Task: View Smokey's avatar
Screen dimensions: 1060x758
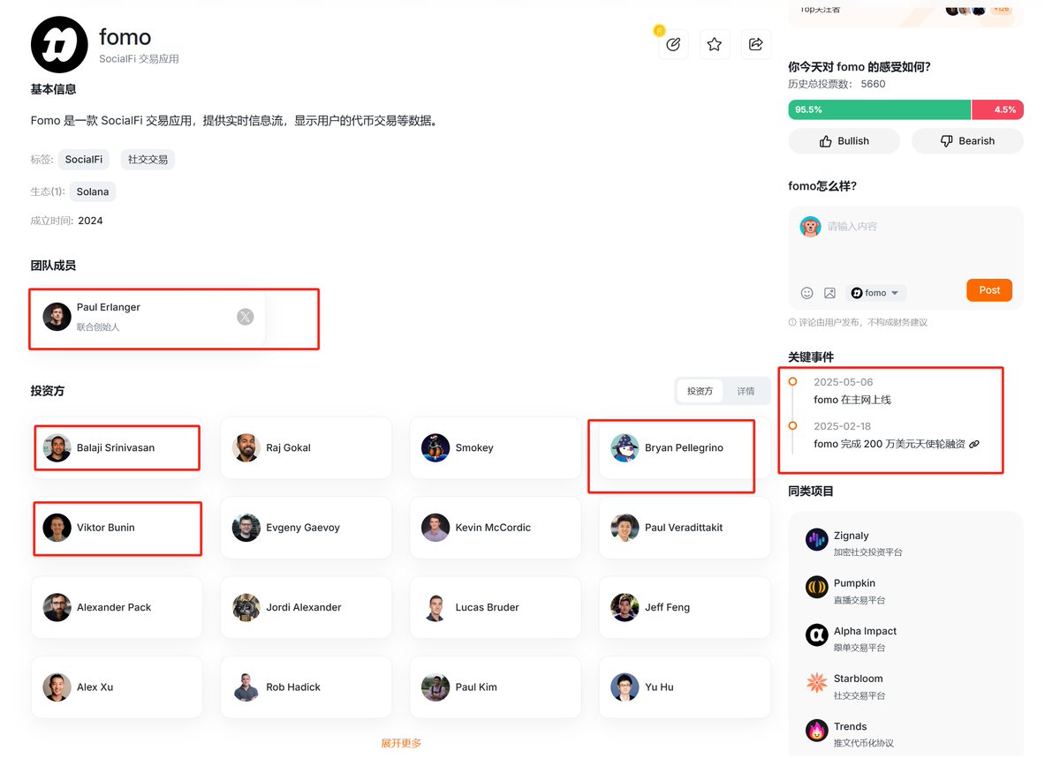Action: (435, 447)
